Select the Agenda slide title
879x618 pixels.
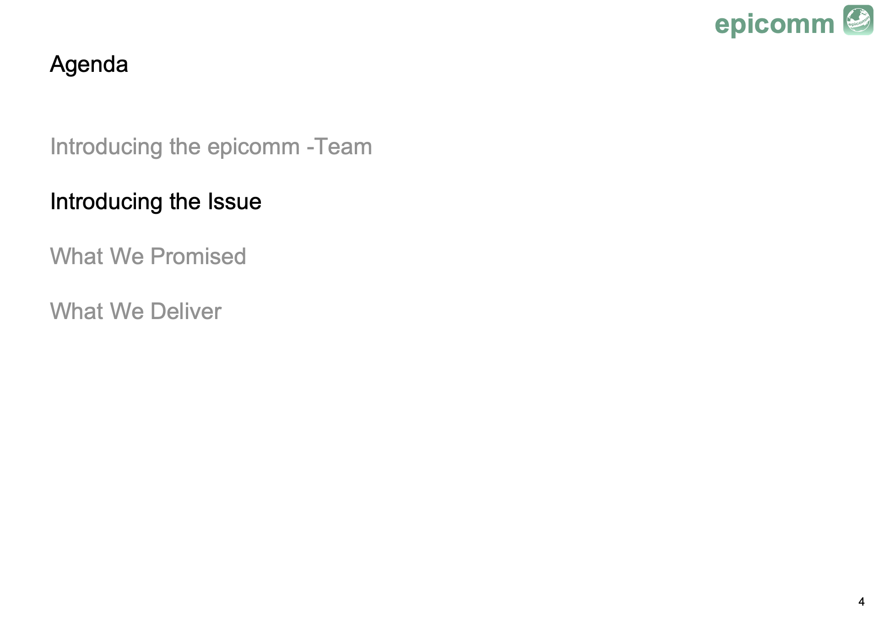89,65
